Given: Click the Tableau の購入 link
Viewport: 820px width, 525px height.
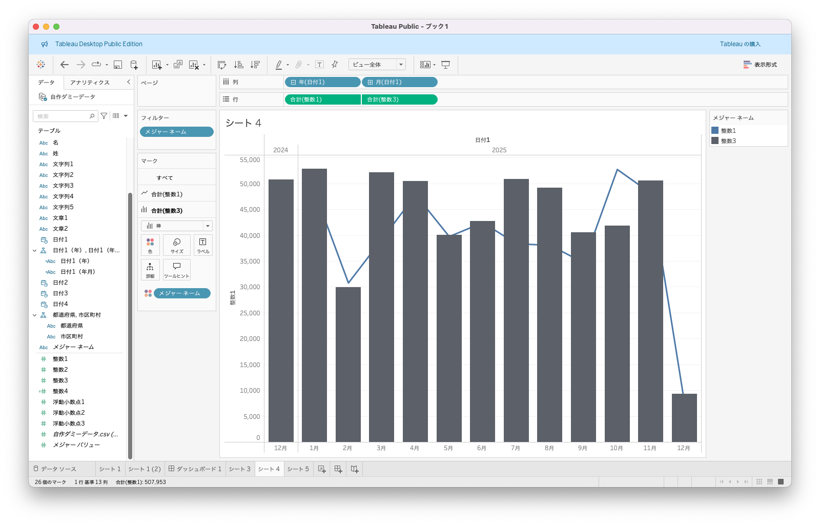Looking at the screenshot, I should 740,44.
